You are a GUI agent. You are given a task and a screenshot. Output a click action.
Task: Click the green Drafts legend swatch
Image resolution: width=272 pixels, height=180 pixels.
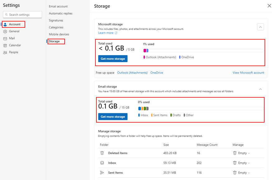pyautogui.click(x=171, y=115)
